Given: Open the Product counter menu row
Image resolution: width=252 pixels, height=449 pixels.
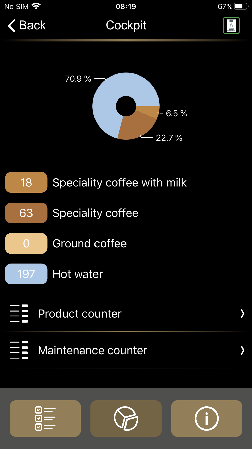Looking at the screenshot, I should coord(126,314).
